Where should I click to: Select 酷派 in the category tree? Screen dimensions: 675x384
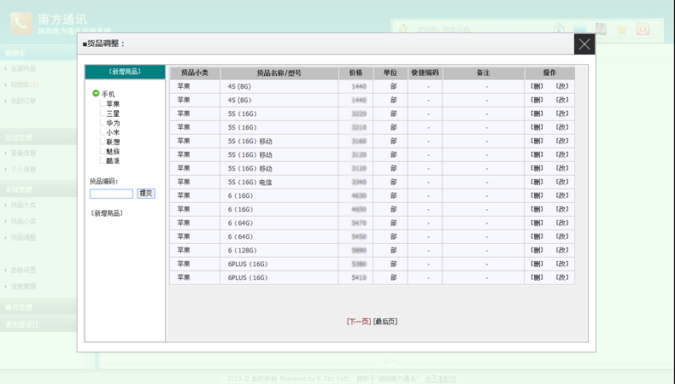113,160
